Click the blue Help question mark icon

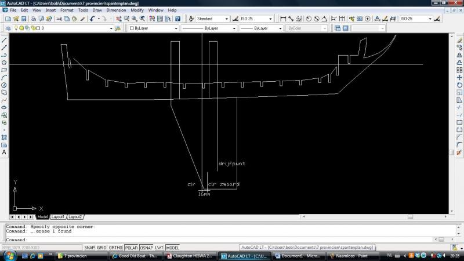177,19
